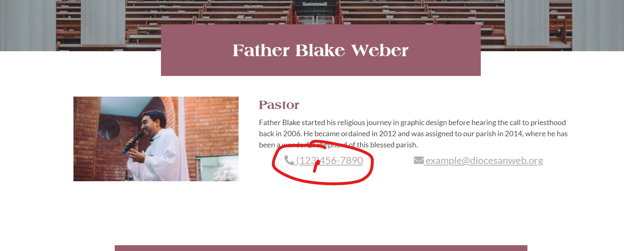
Task: Click the mauve bar at page bottom
Action: click(x=321, y=248)
